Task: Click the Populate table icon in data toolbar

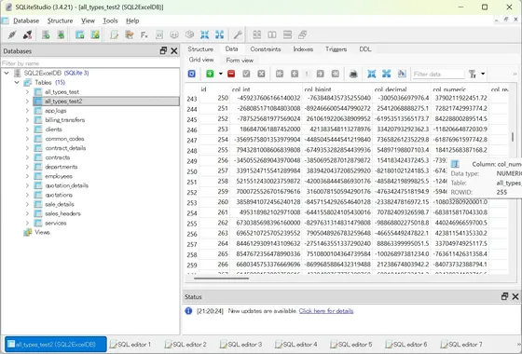Action: click(402, 74)
